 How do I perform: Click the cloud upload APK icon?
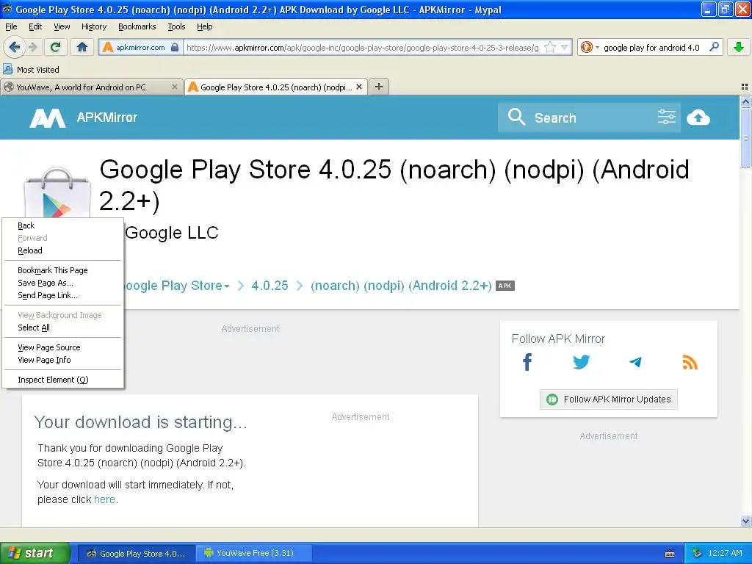point(698,117)
